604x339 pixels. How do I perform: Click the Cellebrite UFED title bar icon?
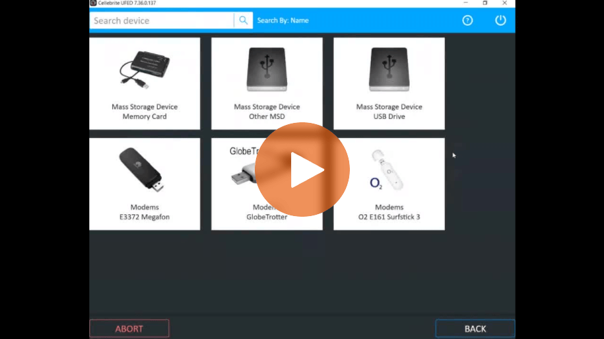tap(93, 3)
